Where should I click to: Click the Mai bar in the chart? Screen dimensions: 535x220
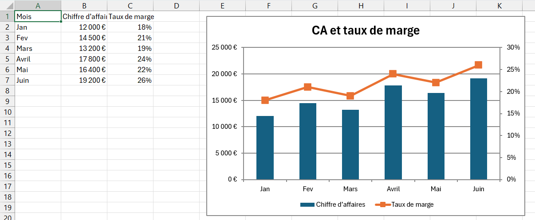pos(436,136)
